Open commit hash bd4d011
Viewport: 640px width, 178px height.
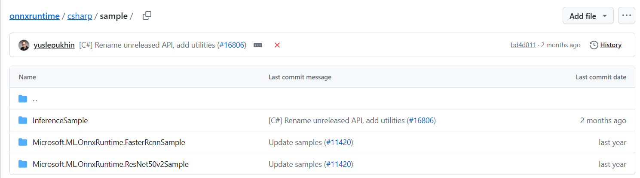point(523,45)
